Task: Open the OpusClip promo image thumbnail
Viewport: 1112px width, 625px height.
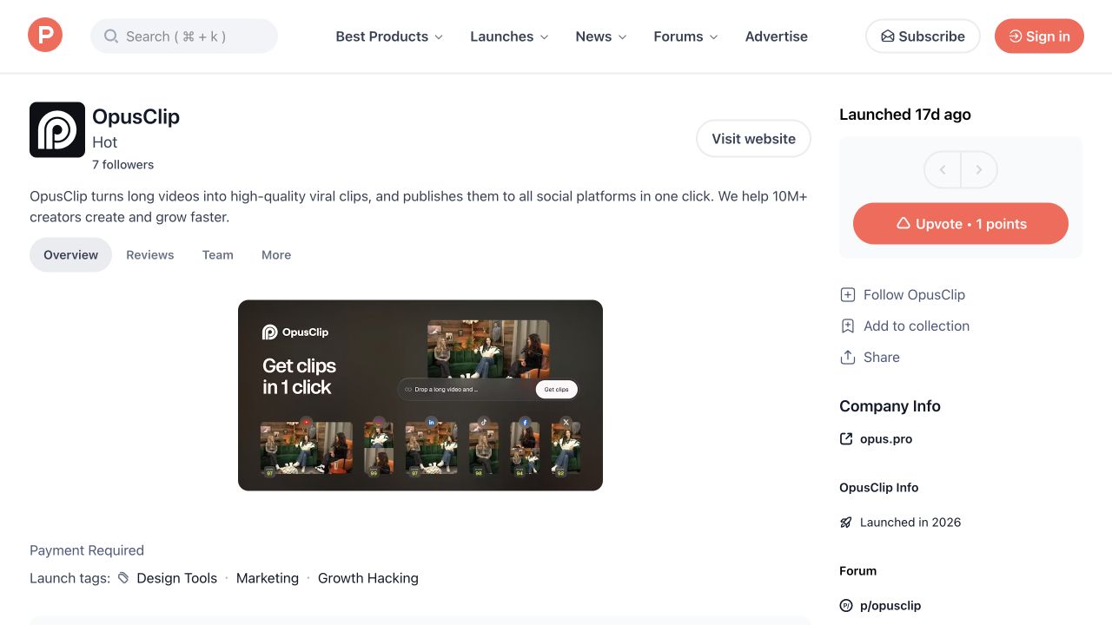Action: tap(420, 395)
